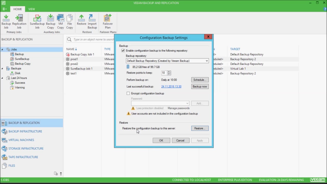Expand navigation pane overflow arrow
The height and width of the screenshot is (184, 327).
61,174
